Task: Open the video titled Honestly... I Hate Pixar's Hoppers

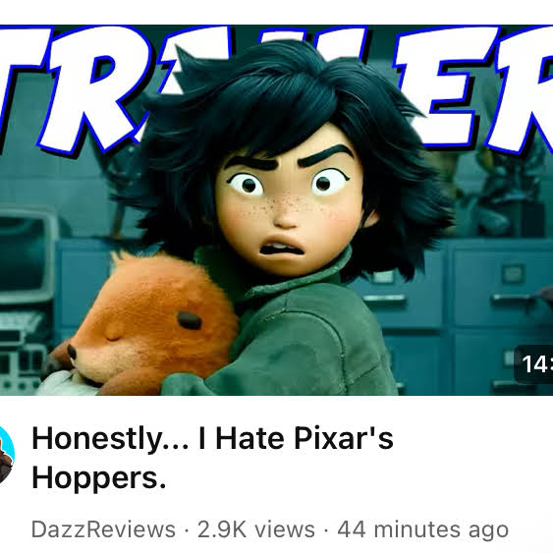Action: pos(212,458)
